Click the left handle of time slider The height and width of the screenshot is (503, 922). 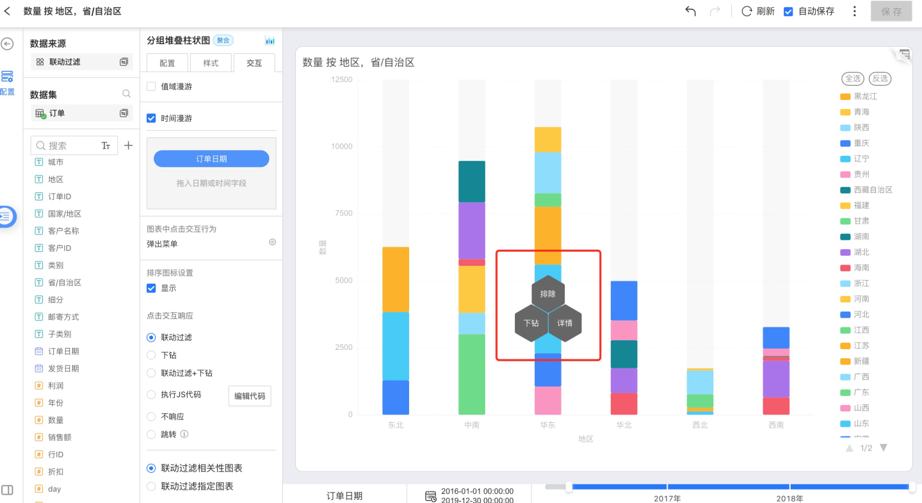coord(569,487)
